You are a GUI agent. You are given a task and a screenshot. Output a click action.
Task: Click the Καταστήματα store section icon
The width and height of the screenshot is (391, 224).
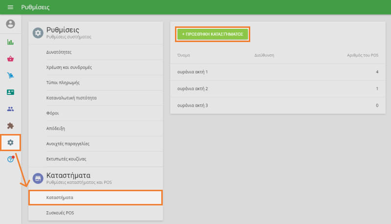point(38,179)
